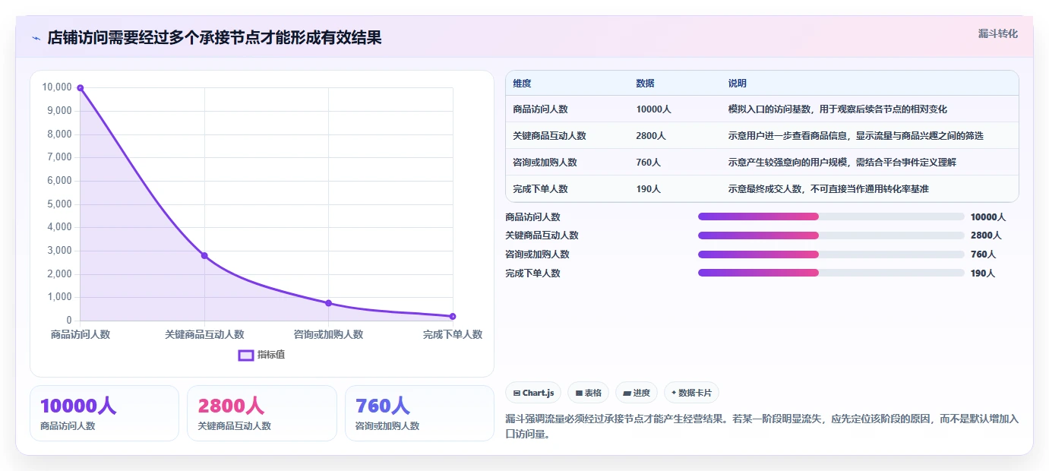The height and width of the screenshot is (471, 1049).
Task: Select table cell 完成下单人数 in the 维度 column
Action: [x=540, y=189]
